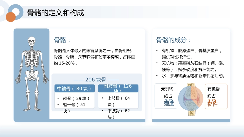Select the paragraph starting 骨骼是人体最大的器官系统之一
The image size is (244, 137).
point(95,57)
